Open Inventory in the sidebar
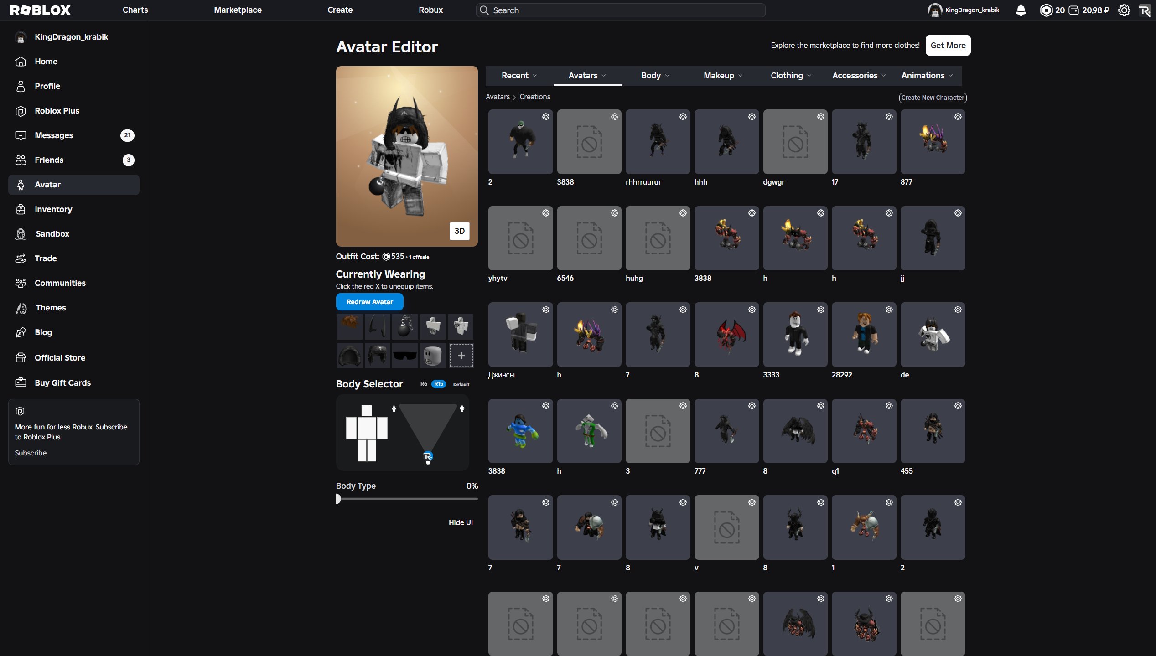The height and width of the screenshot is (656, 1156). coord(74,209)
